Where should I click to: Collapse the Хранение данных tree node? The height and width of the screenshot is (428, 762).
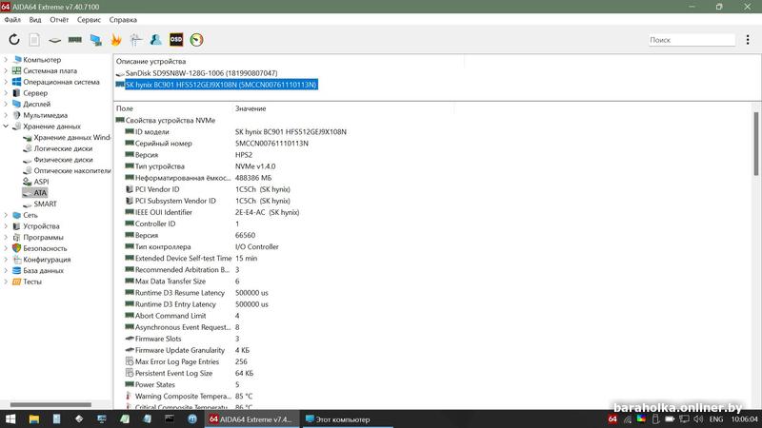coord(6,126)
